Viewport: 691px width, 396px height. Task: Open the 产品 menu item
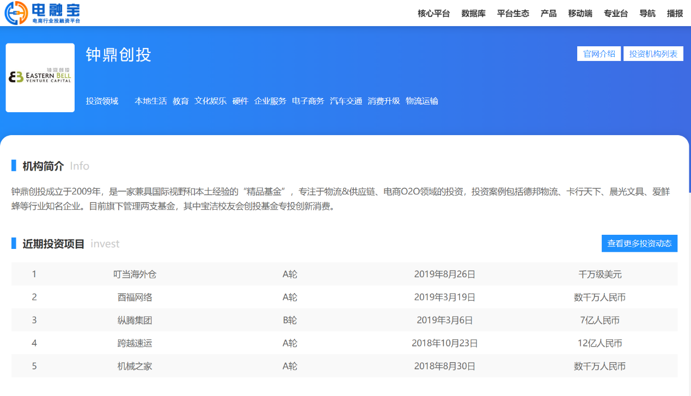click(548, 14)
